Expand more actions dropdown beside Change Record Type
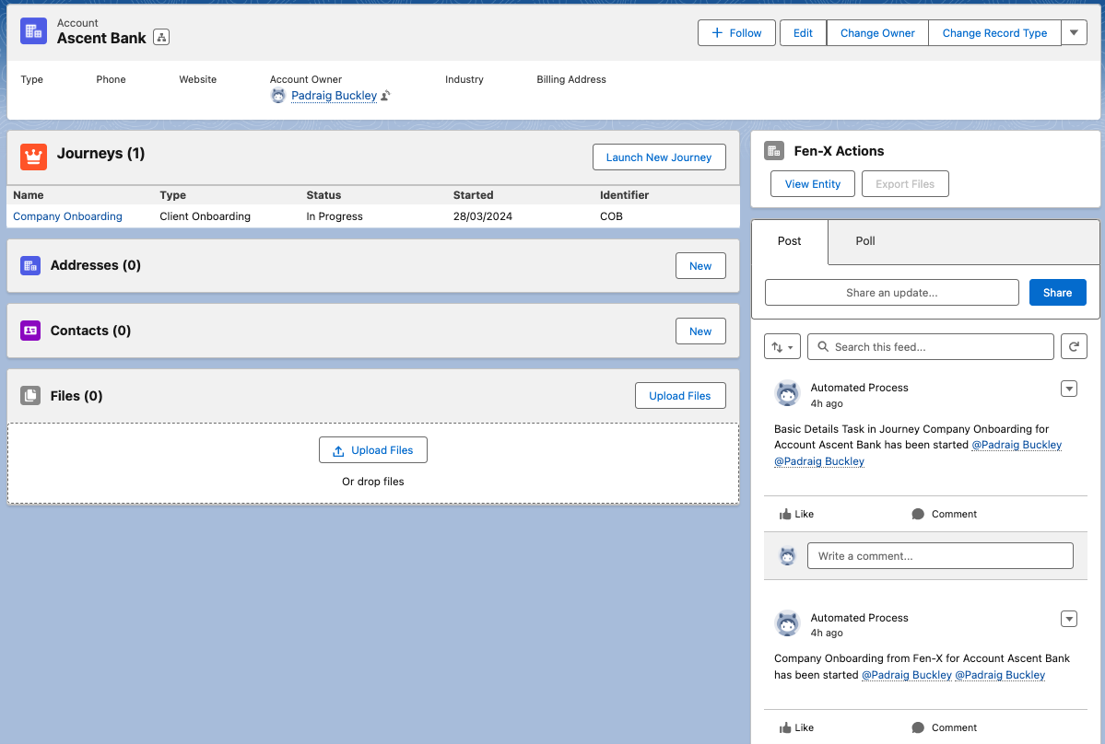Viewport: 1105px width, 744px height. (x=1074, y=32)
